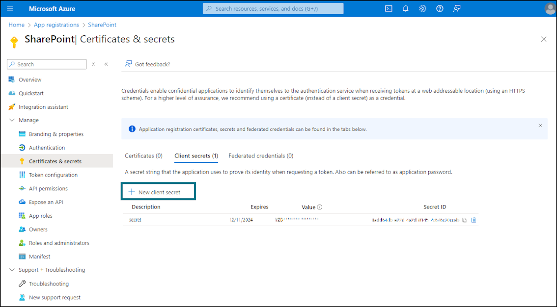
Task: Open the settings gear in top bar
Action: pyautogui.click(x=423, y=8)
